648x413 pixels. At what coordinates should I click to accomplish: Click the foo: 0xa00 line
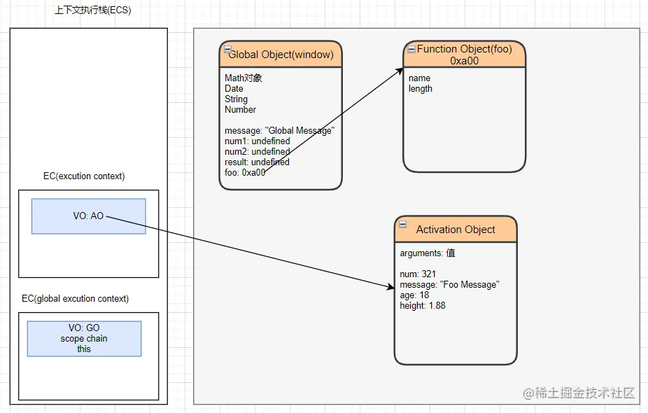[245, 172]
